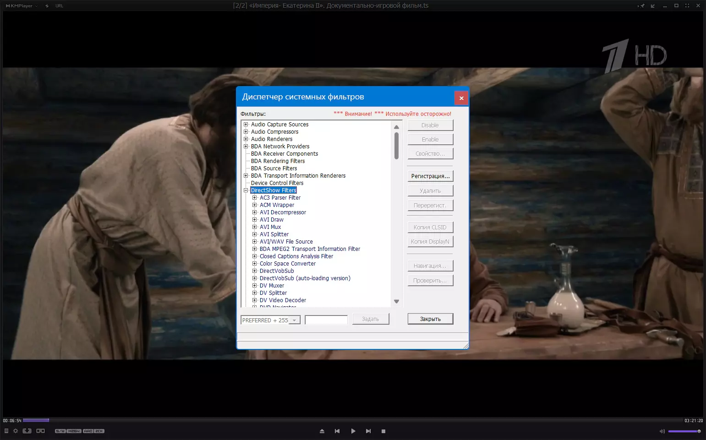Toggle the pin-on-top icon in title bar
The image size is (706, 440).
641,6
